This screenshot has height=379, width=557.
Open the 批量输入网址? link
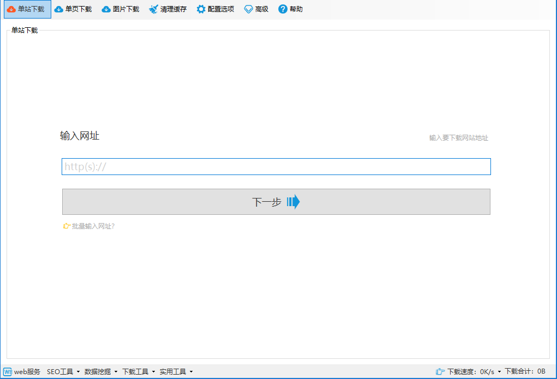93,226
